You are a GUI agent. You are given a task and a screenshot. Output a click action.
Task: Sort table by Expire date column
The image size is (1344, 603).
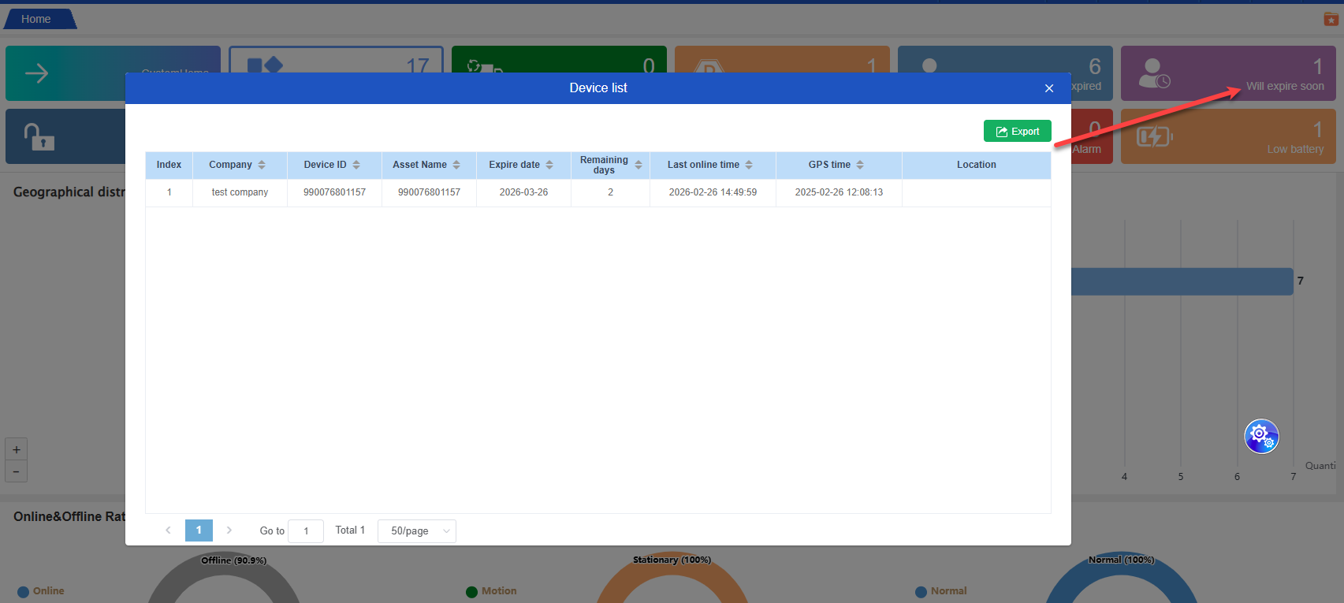[549, 165]
